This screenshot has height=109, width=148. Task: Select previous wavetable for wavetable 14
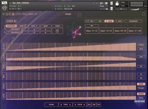click(34, 29)
